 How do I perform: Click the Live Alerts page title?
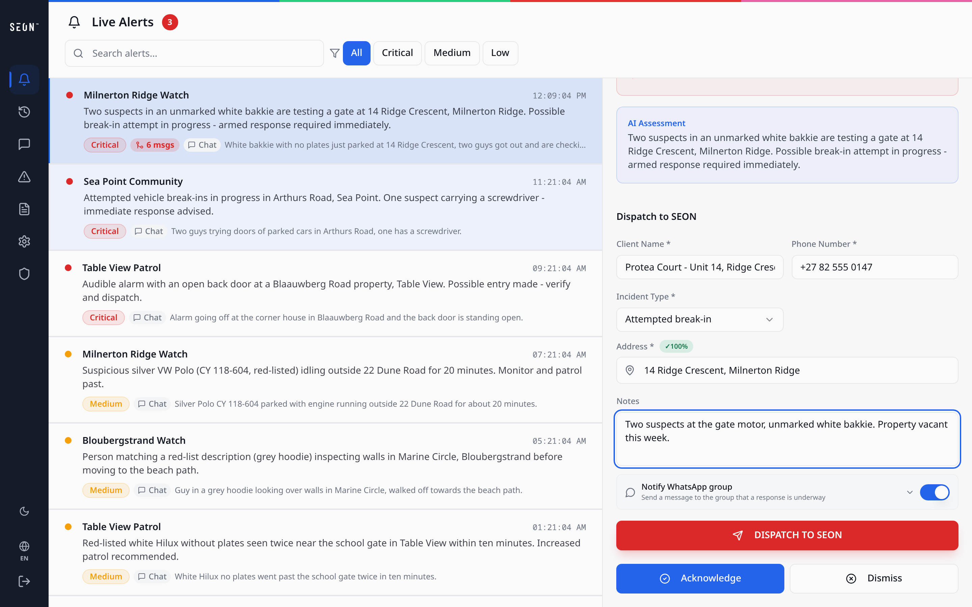123,22
